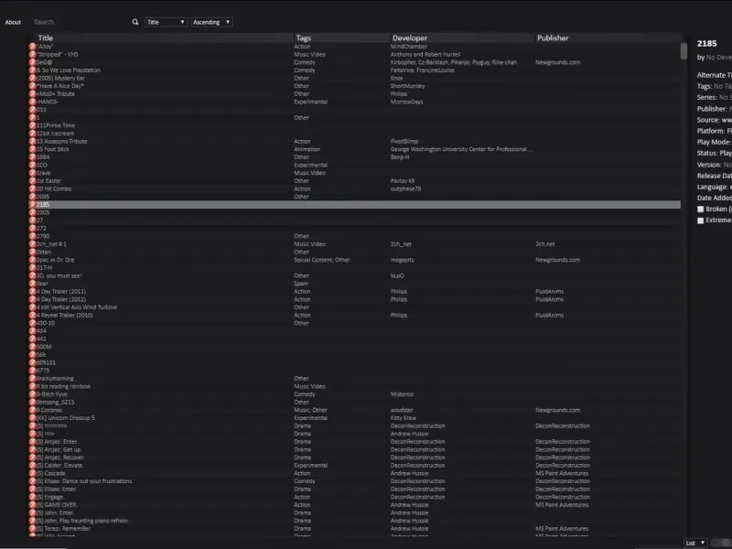Screen dimensions: 732x549
Task: Click the magnifier search icon
Action: (x=135, y=22)
